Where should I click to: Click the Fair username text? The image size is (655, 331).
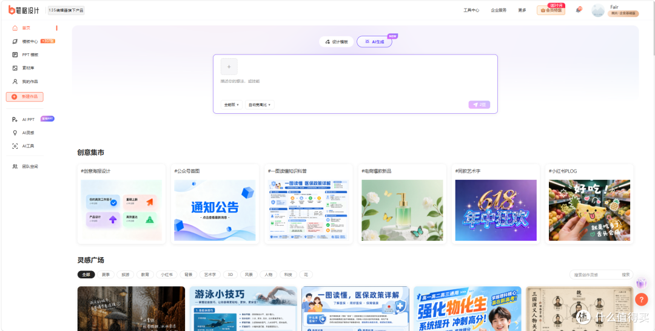614,7
